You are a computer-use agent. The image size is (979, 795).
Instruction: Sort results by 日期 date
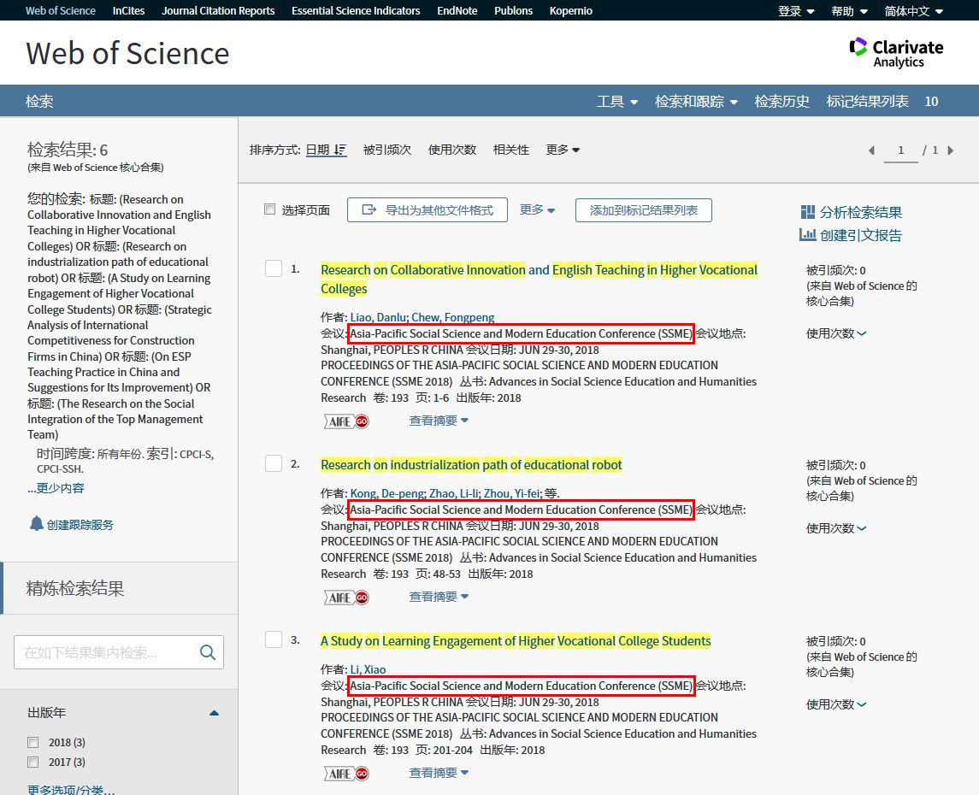tap(326, 150)
